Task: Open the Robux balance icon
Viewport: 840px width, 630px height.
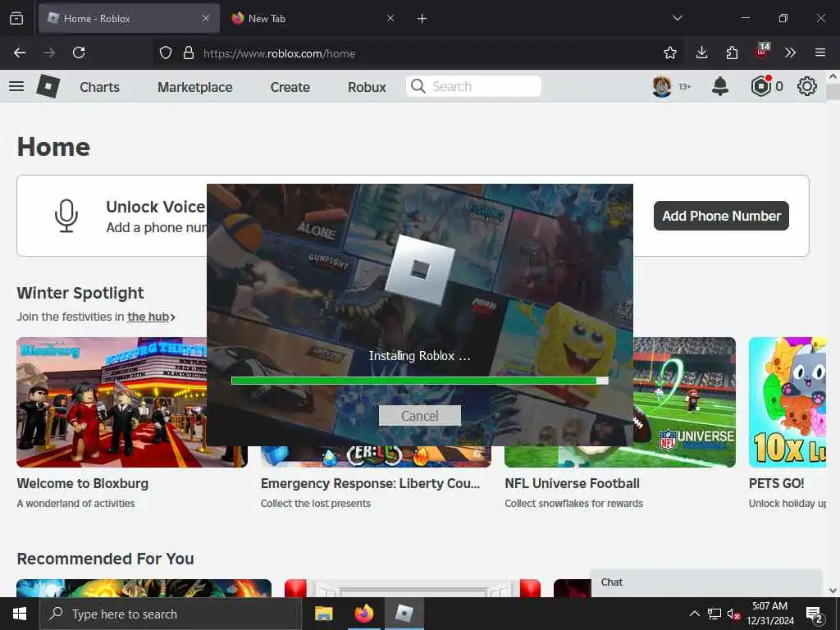Action: (760, 86)
